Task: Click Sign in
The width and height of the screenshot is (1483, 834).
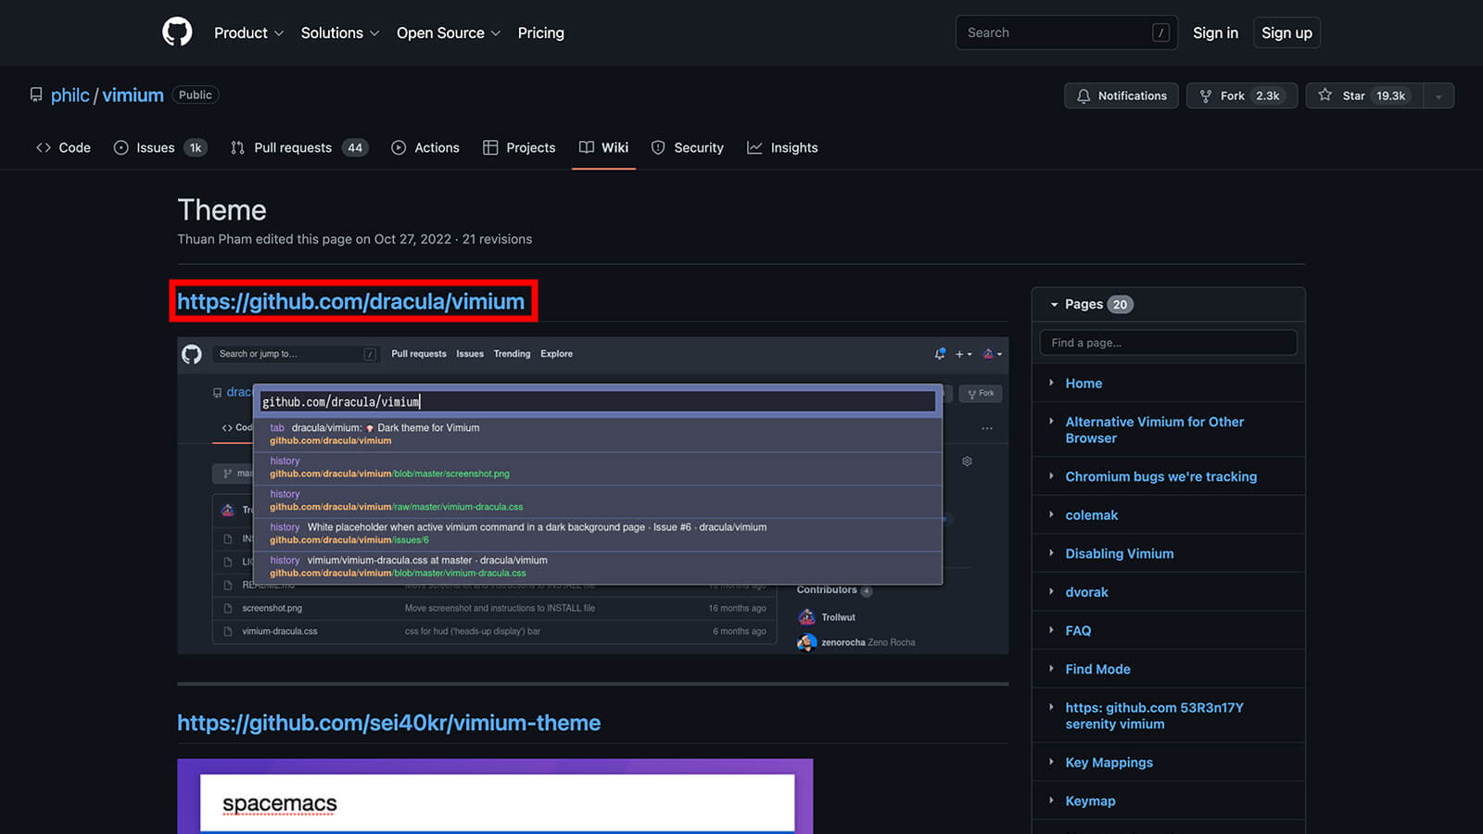Action: 1215,32
